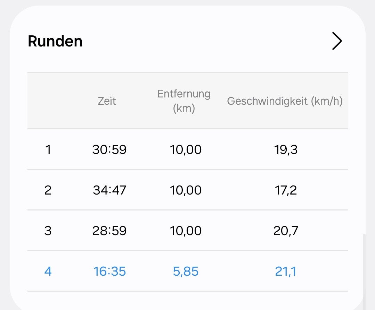Click lap time 30:59
The image size is (375, 310).
(109, 150)
